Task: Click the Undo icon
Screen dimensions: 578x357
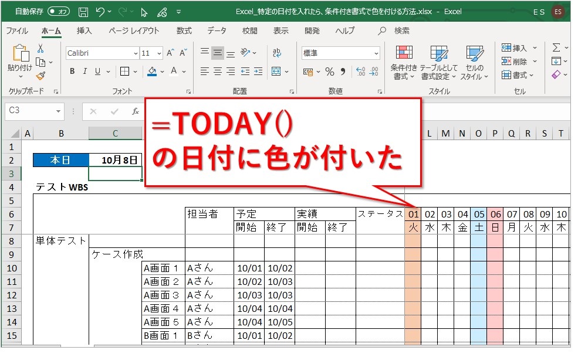Action: click(100, 11)
